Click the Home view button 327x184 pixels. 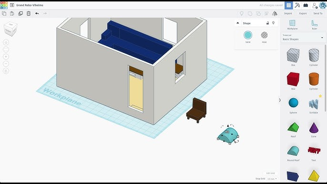[x=6, y=42]
